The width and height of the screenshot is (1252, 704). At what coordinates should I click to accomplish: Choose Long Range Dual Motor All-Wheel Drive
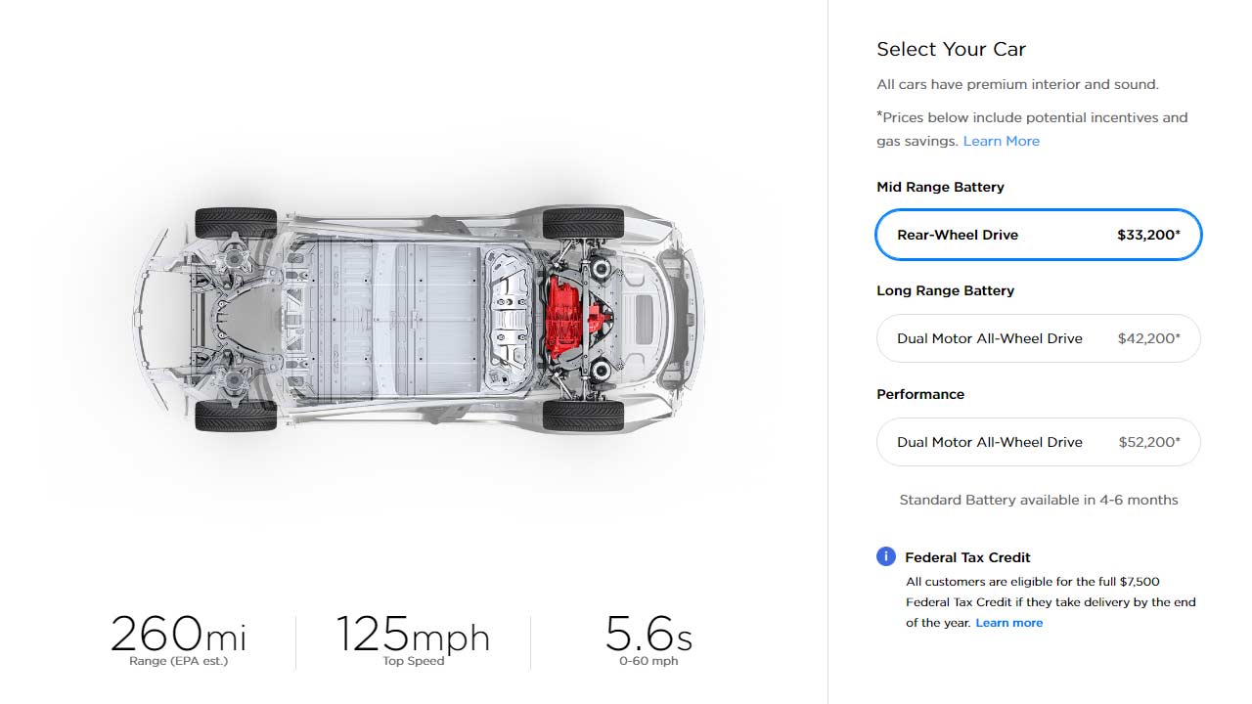1038,338
